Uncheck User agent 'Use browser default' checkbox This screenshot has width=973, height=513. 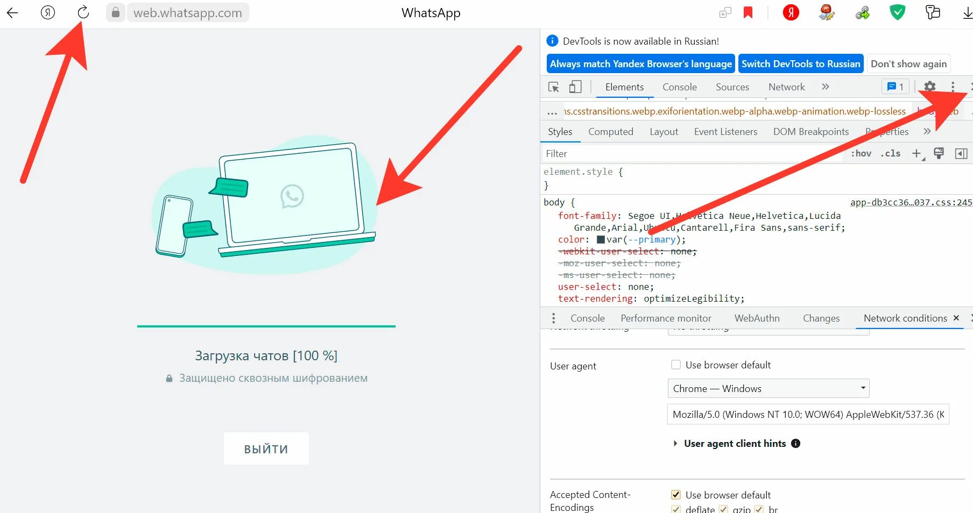tap(676, 365)
